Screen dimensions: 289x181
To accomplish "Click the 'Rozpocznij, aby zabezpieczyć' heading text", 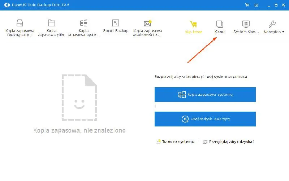I will point(201,77).
